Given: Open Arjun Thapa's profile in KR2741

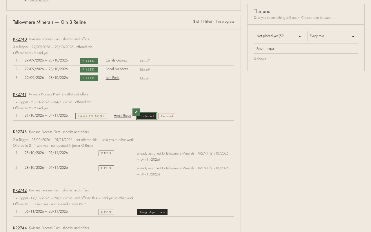Looking at the screenshot, I should (122, 115).
